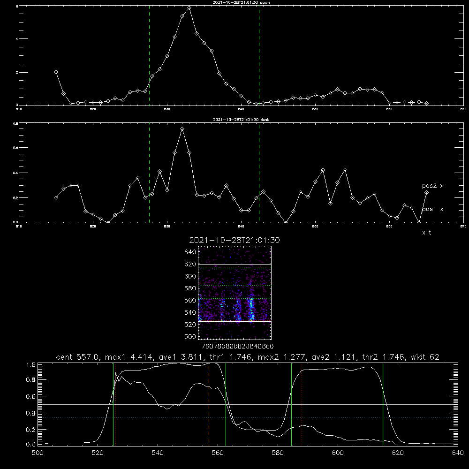The width and height of the screenshot is (469, 469).
Task: Click the spectrogram image thumbnail
Action: point(234,293)
